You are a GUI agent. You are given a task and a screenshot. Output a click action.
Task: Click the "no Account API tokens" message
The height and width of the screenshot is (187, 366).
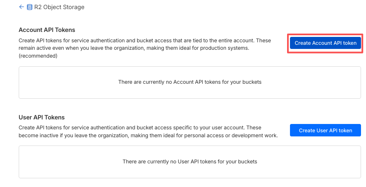190,82
